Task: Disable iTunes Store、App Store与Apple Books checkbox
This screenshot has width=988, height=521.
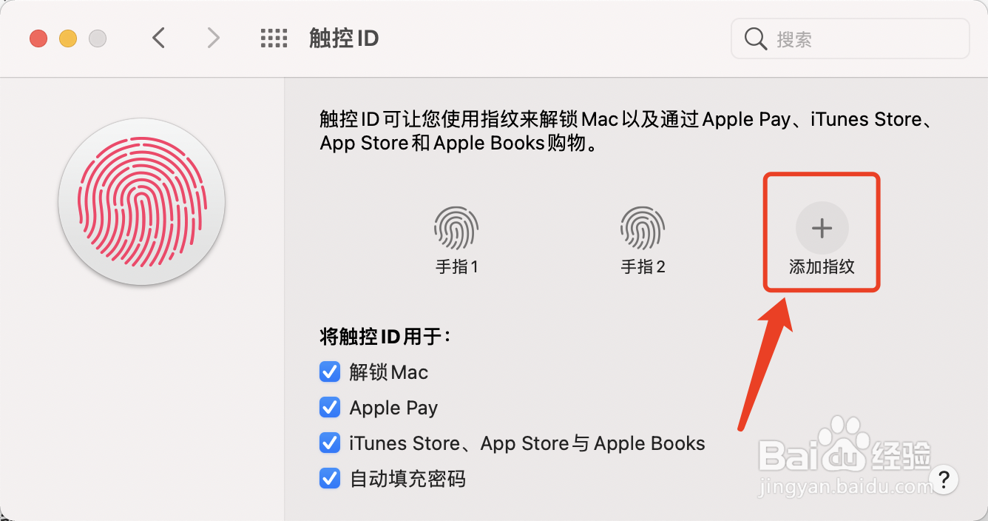Action: [x=329, y=443]
